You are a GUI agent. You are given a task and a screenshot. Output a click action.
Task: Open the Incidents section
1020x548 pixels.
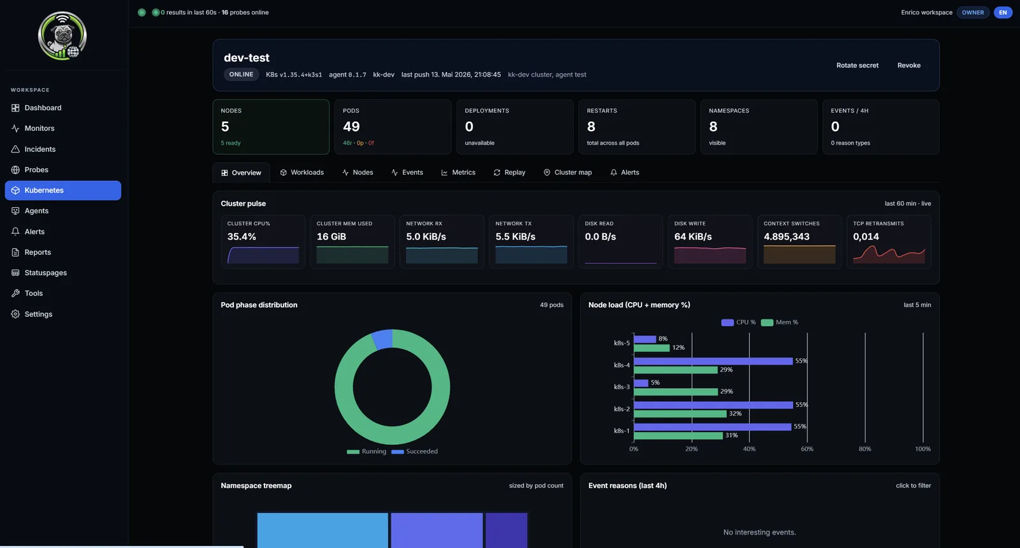coord(62,149)
